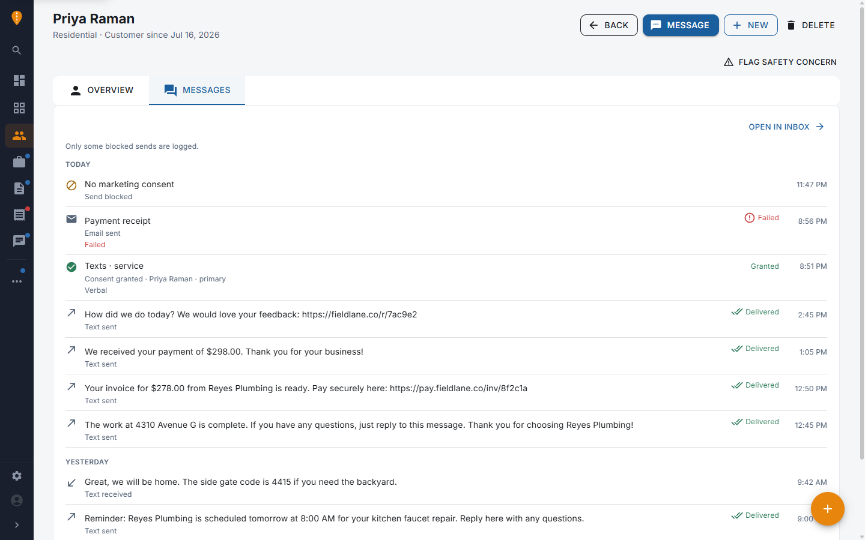Open settings gear in sidebar

[x=17, y=476]
